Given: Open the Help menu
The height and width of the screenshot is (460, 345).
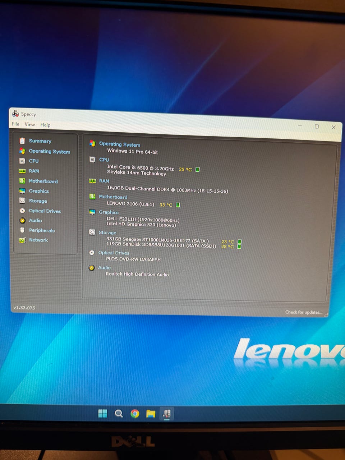Looking at the screenshot, I should point(45,125).
